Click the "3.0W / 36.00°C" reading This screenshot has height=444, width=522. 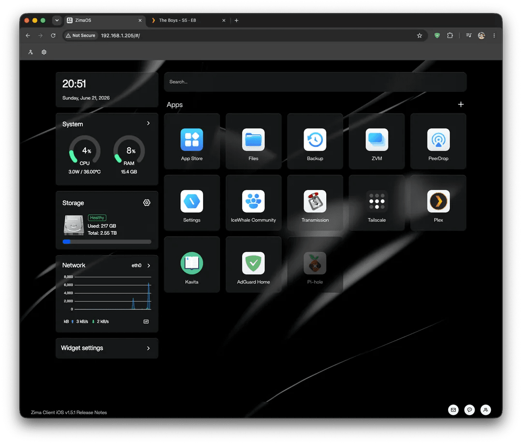85,172
